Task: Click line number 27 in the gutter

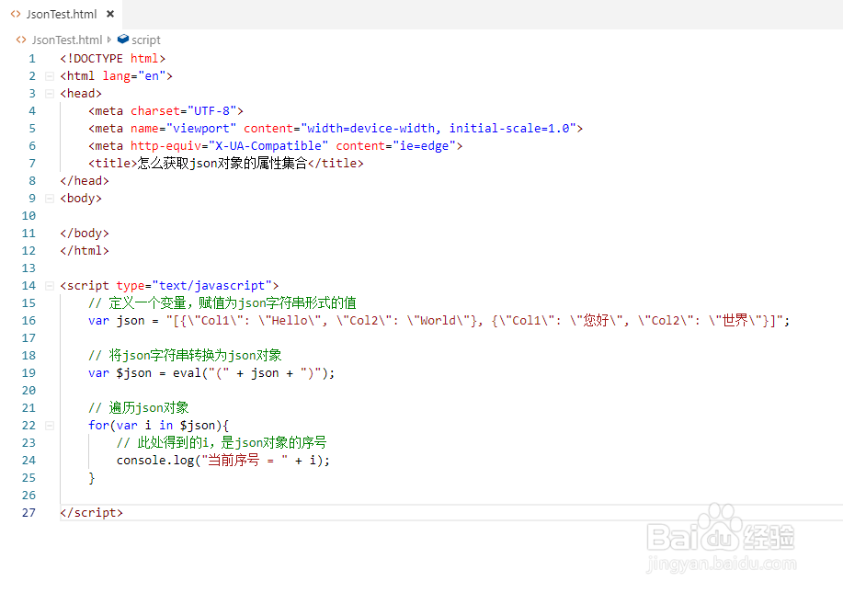Action: 29,513
